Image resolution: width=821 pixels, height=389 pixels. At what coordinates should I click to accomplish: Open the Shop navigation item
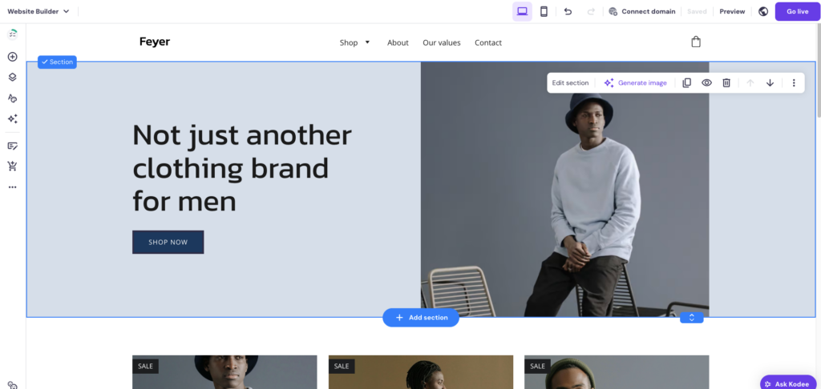(349, 43)
